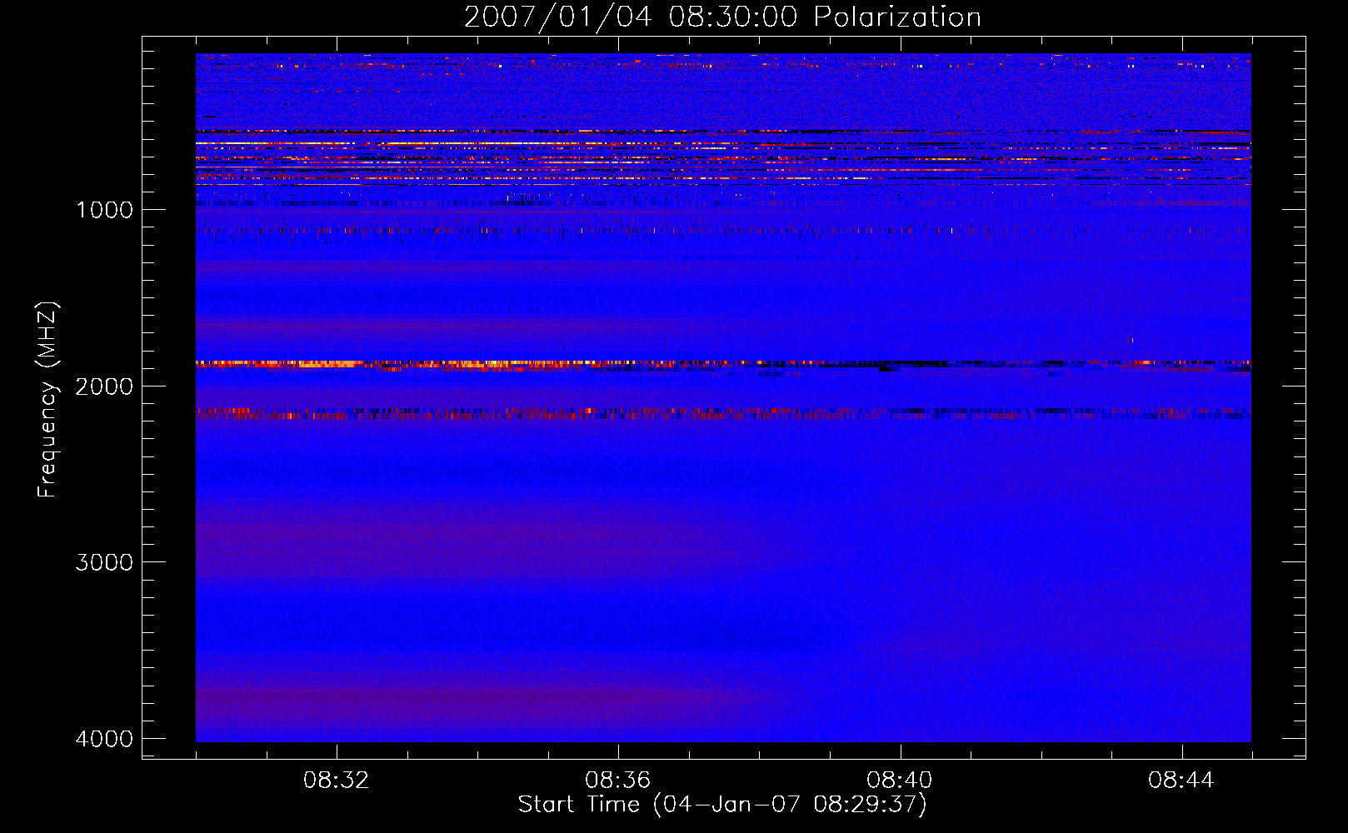Click the 08:36 time tick label
Viewport: 1348px width, 833px height.
point(618,781)
